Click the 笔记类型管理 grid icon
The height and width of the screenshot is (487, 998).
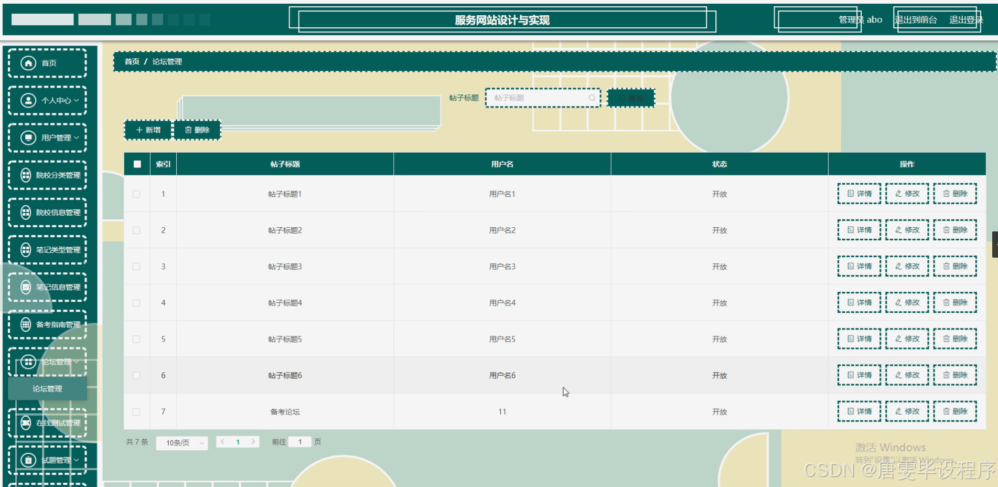pyautogui.click(x=26, y=249)
